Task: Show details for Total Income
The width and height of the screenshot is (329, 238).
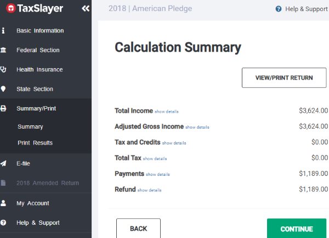Action: [166, 112]
